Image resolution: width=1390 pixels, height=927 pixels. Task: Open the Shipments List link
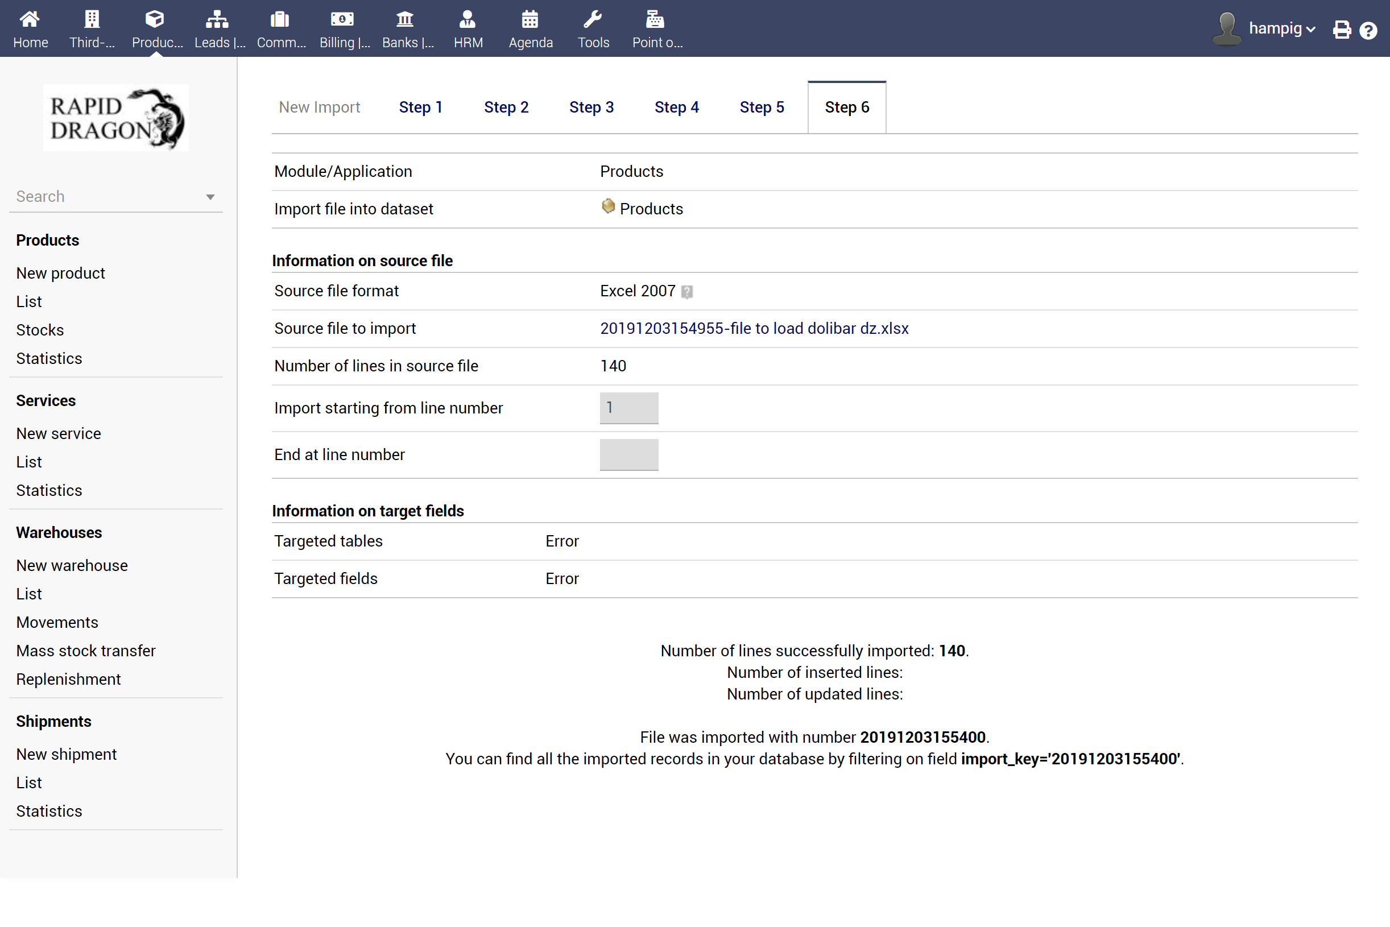pyautogui.click(x=29, y=782)
